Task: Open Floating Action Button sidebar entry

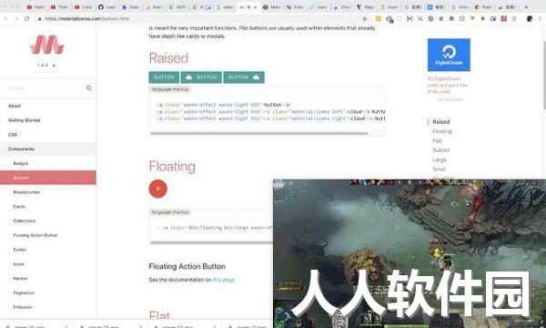Action: coord(47,235)
